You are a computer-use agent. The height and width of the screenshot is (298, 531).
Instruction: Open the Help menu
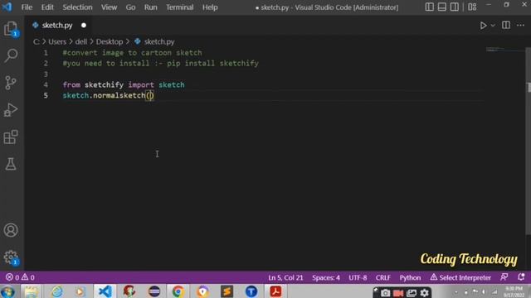coord(210,7)
